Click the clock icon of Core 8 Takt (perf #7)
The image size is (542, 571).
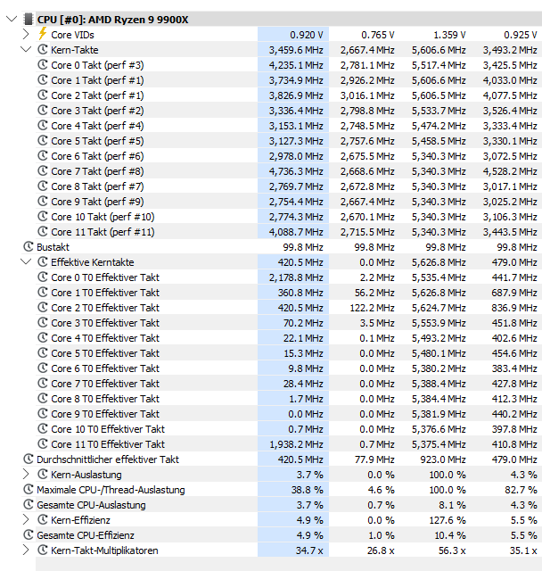point(43,186)
